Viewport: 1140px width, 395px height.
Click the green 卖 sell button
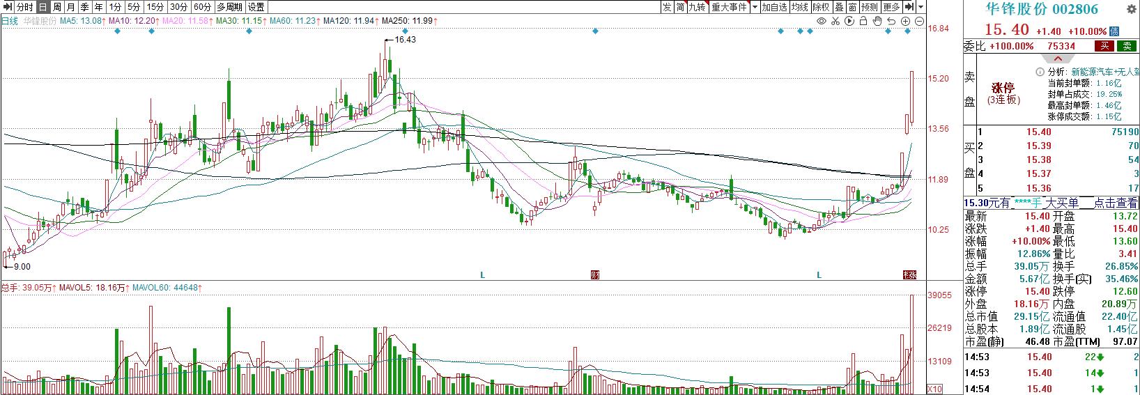(x=1126, y=46)
